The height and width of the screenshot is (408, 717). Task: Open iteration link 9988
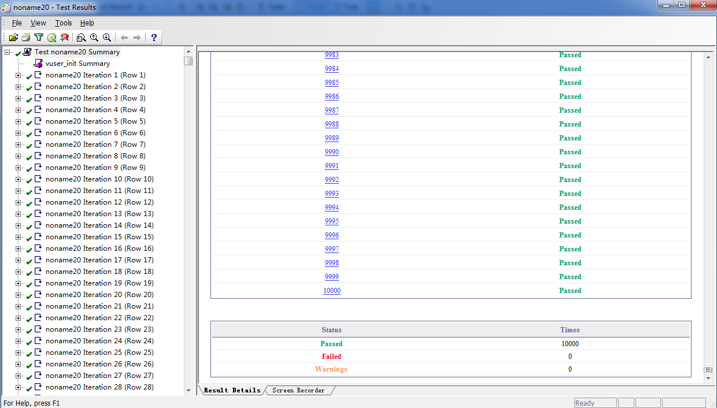(x=332, y=124)
